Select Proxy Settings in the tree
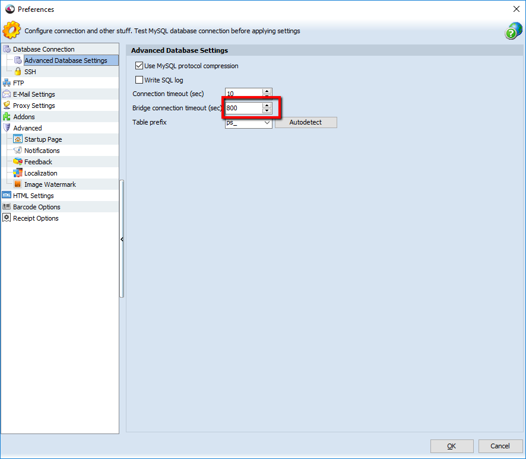Image resolution: width=526 pixels, height=459 pixels. coord(34,106)
